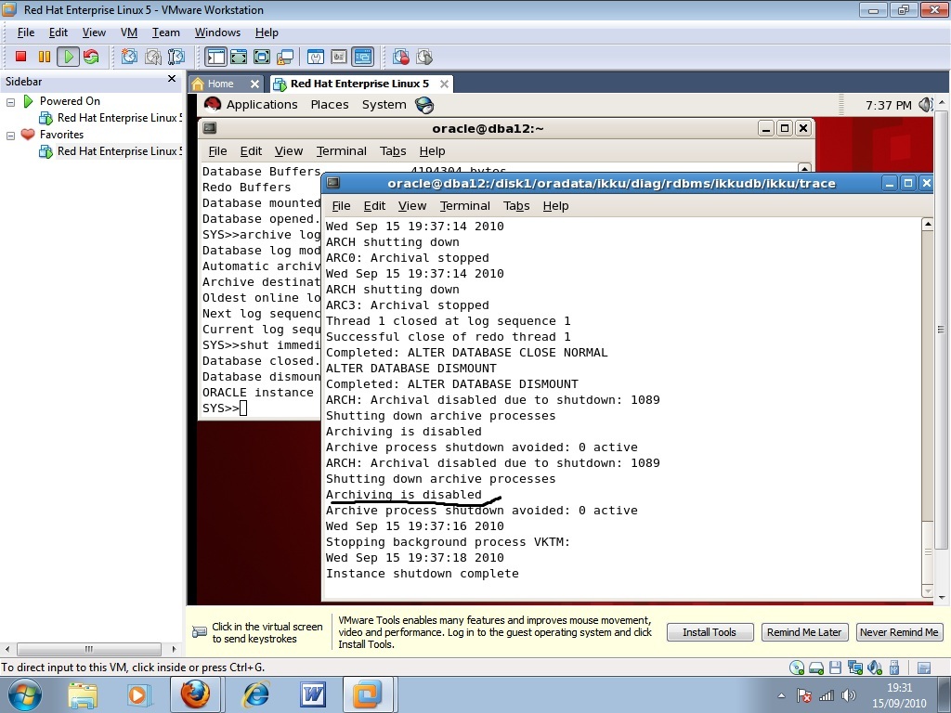Screen dimensions: 951x713
Task: Click the Reset VM toolbar icon
Action: (90, 57)
